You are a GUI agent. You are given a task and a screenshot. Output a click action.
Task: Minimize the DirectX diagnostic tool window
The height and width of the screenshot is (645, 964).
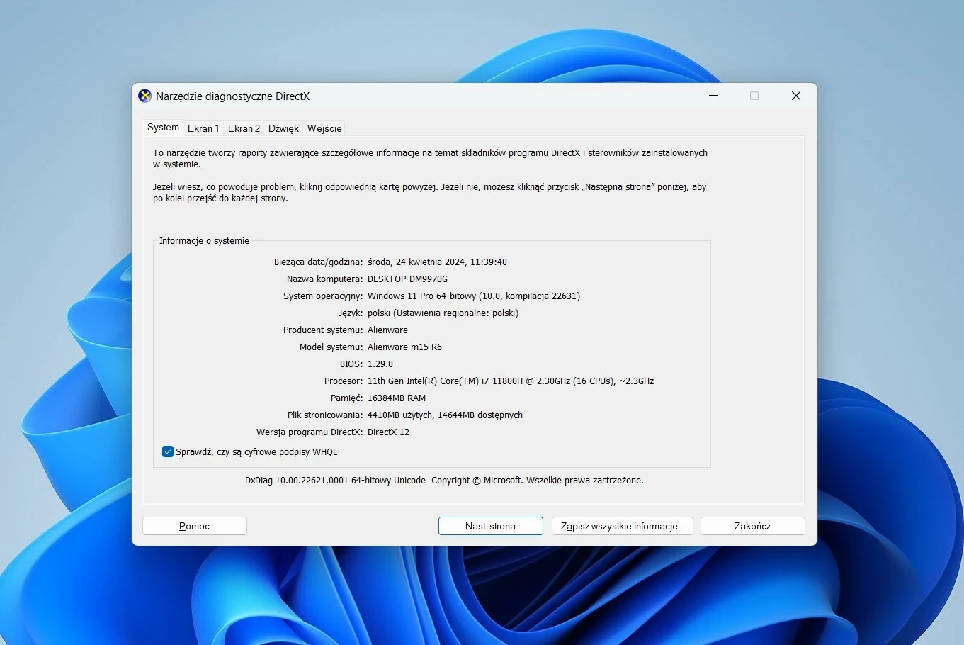coord(713,96)
